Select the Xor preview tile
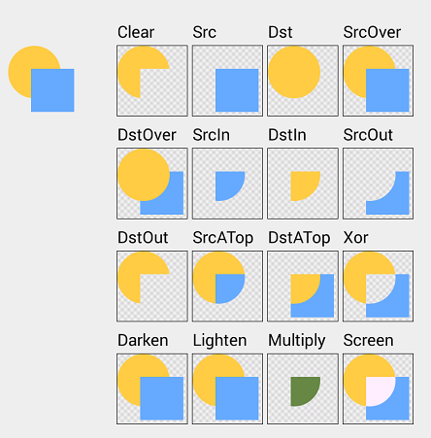Viewport: 431px width, 438px height. pos(378,286)
